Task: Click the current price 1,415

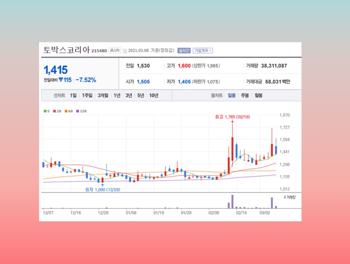Action: tap(56, 70)
